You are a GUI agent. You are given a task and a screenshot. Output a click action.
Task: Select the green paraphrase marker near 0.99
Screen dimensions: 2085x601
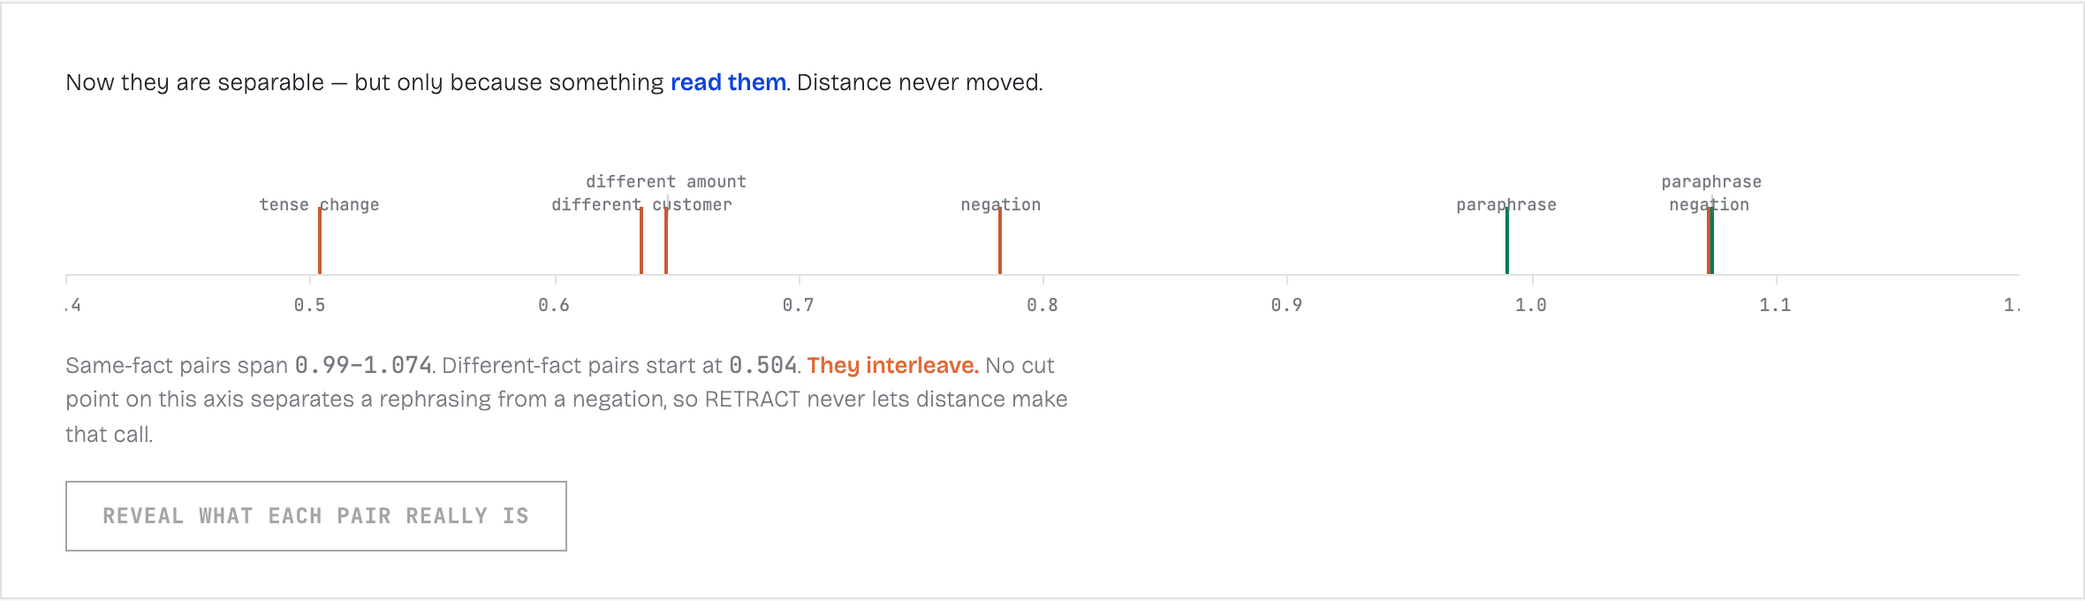(1507, 240)
